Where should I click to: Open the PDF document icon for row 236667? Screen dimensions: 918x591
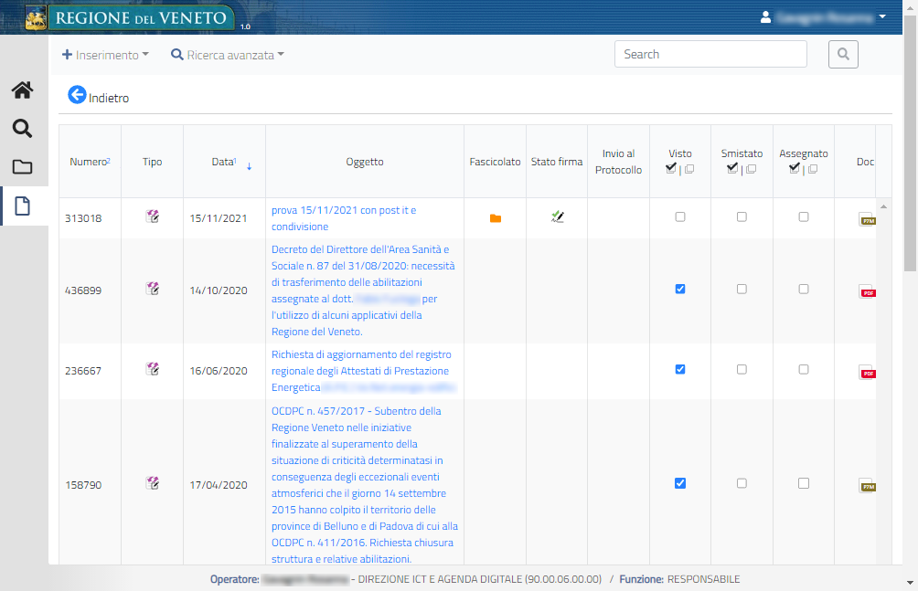coord(867,372)
